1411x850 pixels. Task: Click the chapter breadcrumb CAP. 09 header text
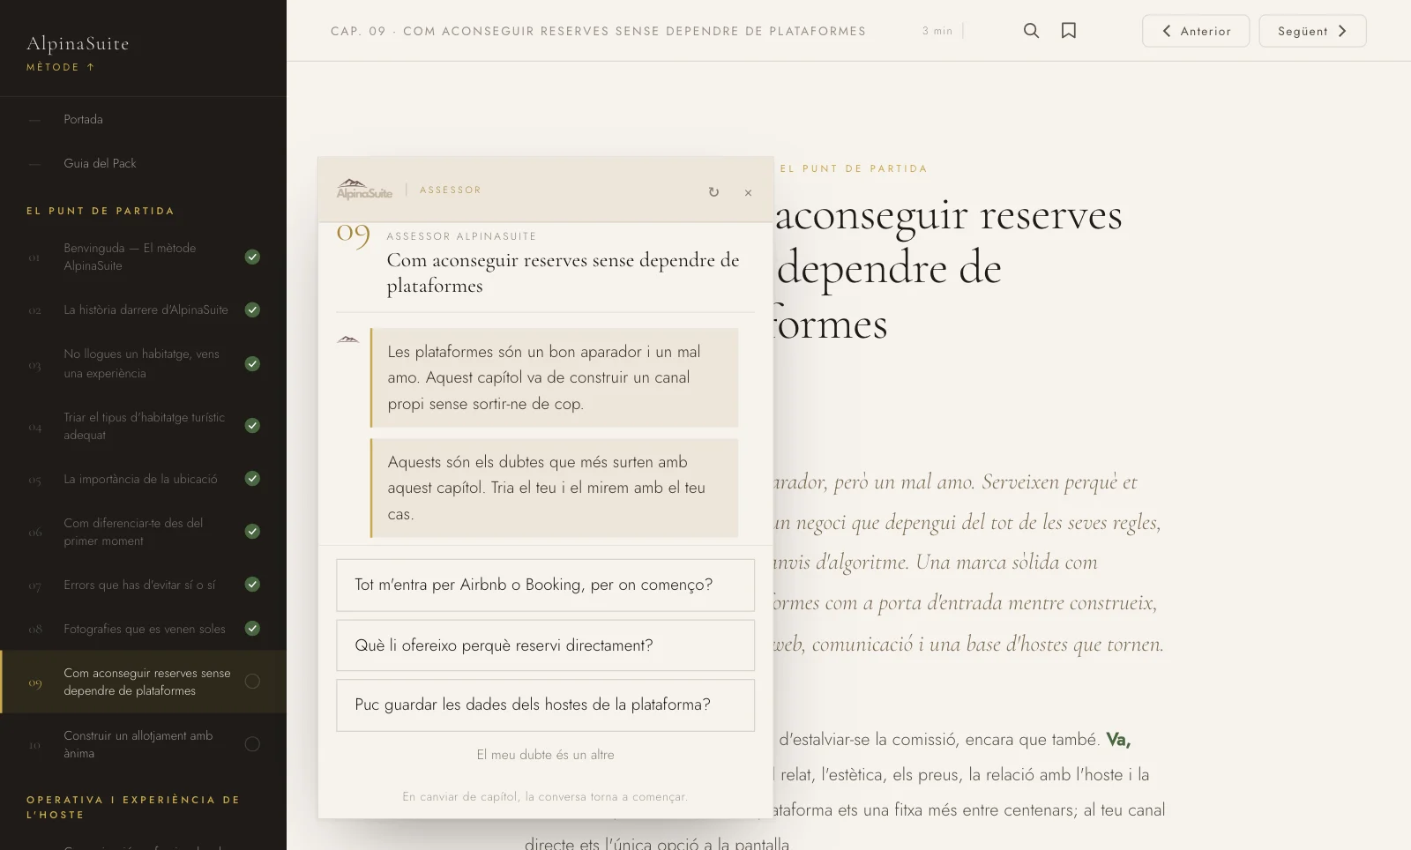(598, 31)
